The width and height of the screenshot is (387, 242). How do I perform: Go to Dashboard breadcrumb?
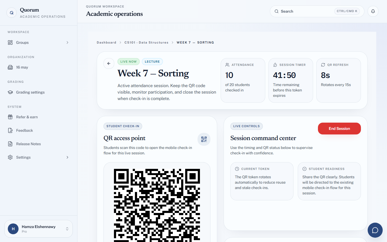pos(106,42)
